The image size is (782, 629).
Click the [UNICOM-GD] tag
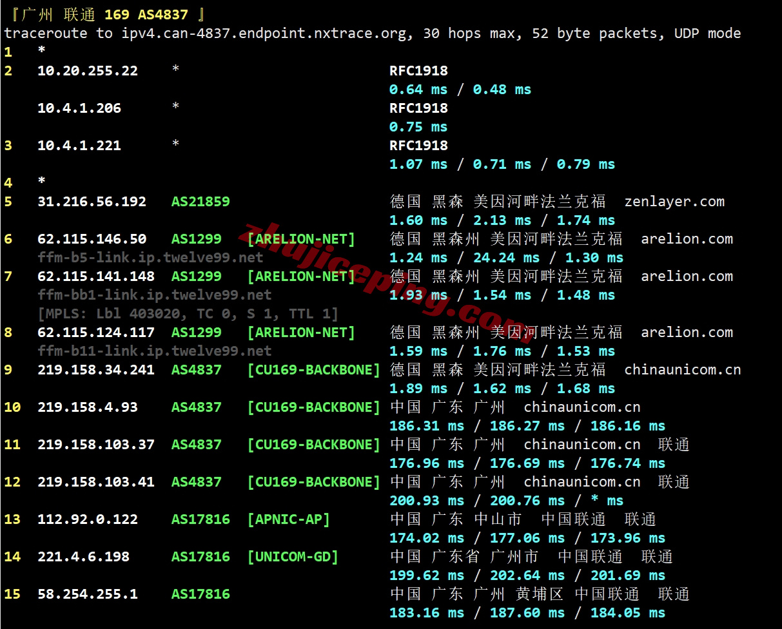coord(293,557)
